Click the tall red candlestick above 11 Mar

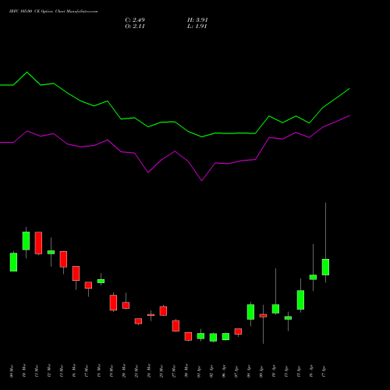coord(38,243)
